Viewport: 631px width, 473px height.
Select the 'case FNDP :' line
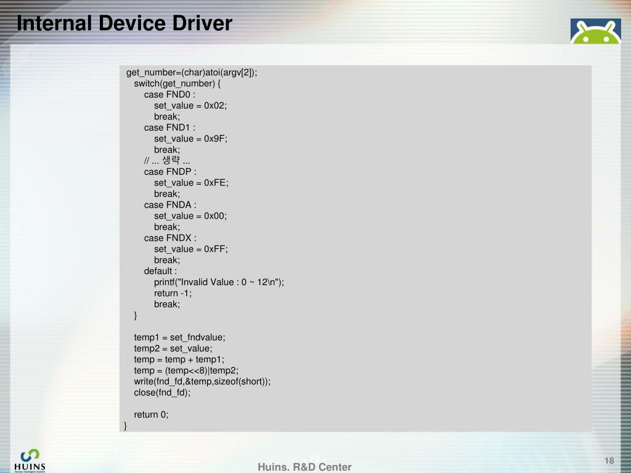[x=170, y=172]
